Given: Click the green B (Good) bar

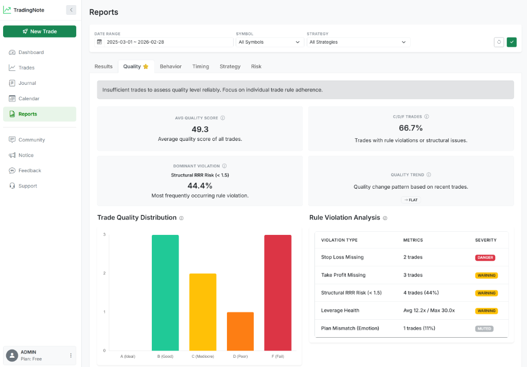Looking at the screenshot, I should point(165,293).
